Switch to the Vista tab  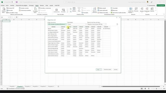pyautogui.click(x=47, y=5)
